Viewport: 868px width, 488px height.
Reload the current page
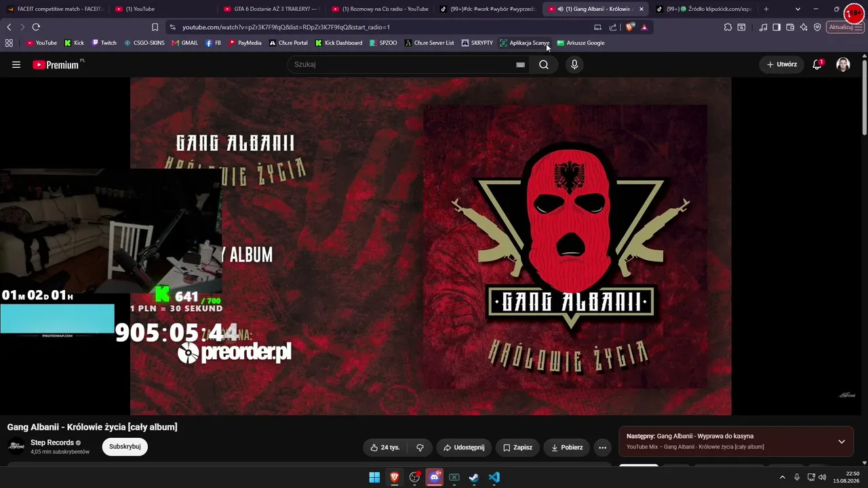pos(36,27)
